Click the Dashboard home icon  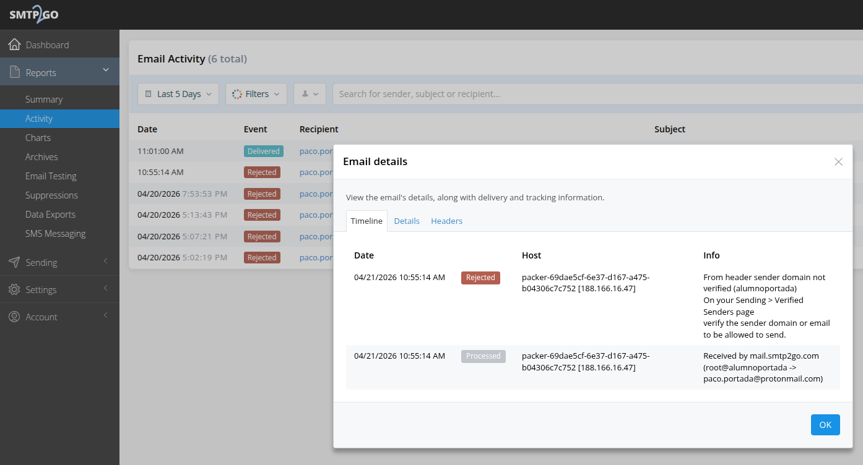14,45
